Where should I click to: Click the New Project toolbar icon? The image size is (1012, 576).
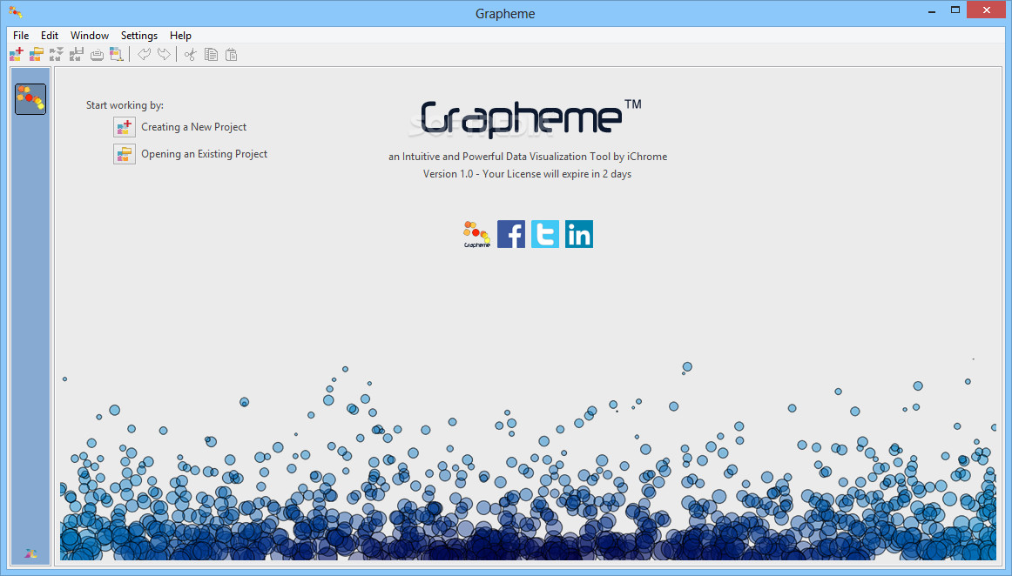(x=17, y=55)
